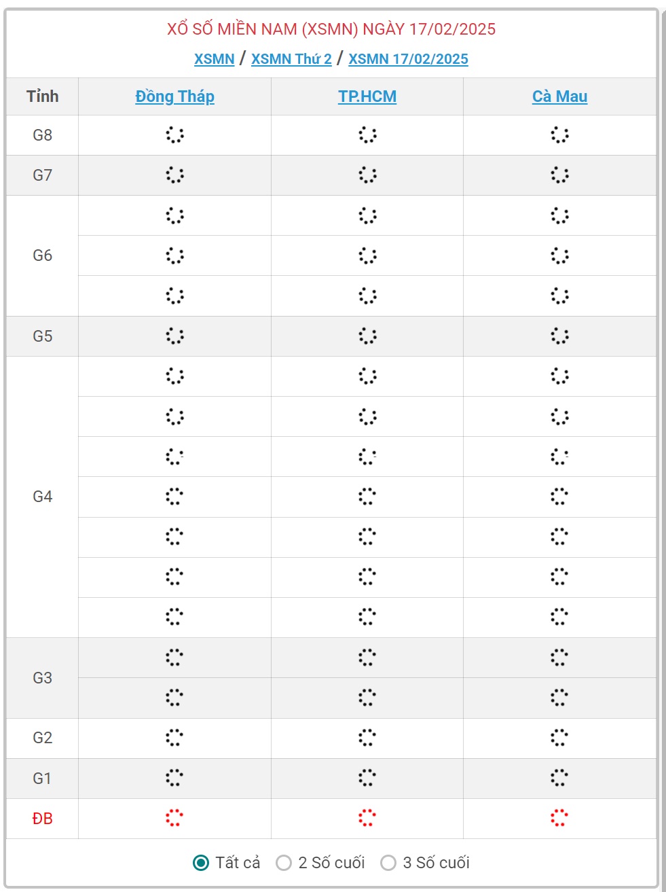The image size is (666, 892).
Task: Click the G5 loading spinner under Cà Mau
Action: coord(559,336)
